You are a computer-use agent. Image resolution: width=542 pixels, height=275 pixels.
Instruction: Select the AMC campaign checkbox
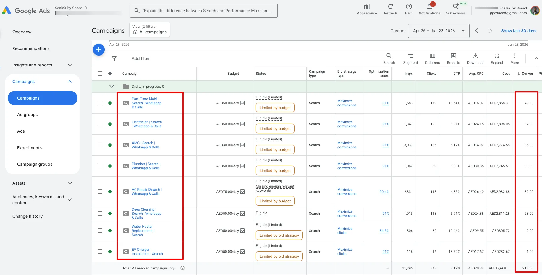[100, 145]
